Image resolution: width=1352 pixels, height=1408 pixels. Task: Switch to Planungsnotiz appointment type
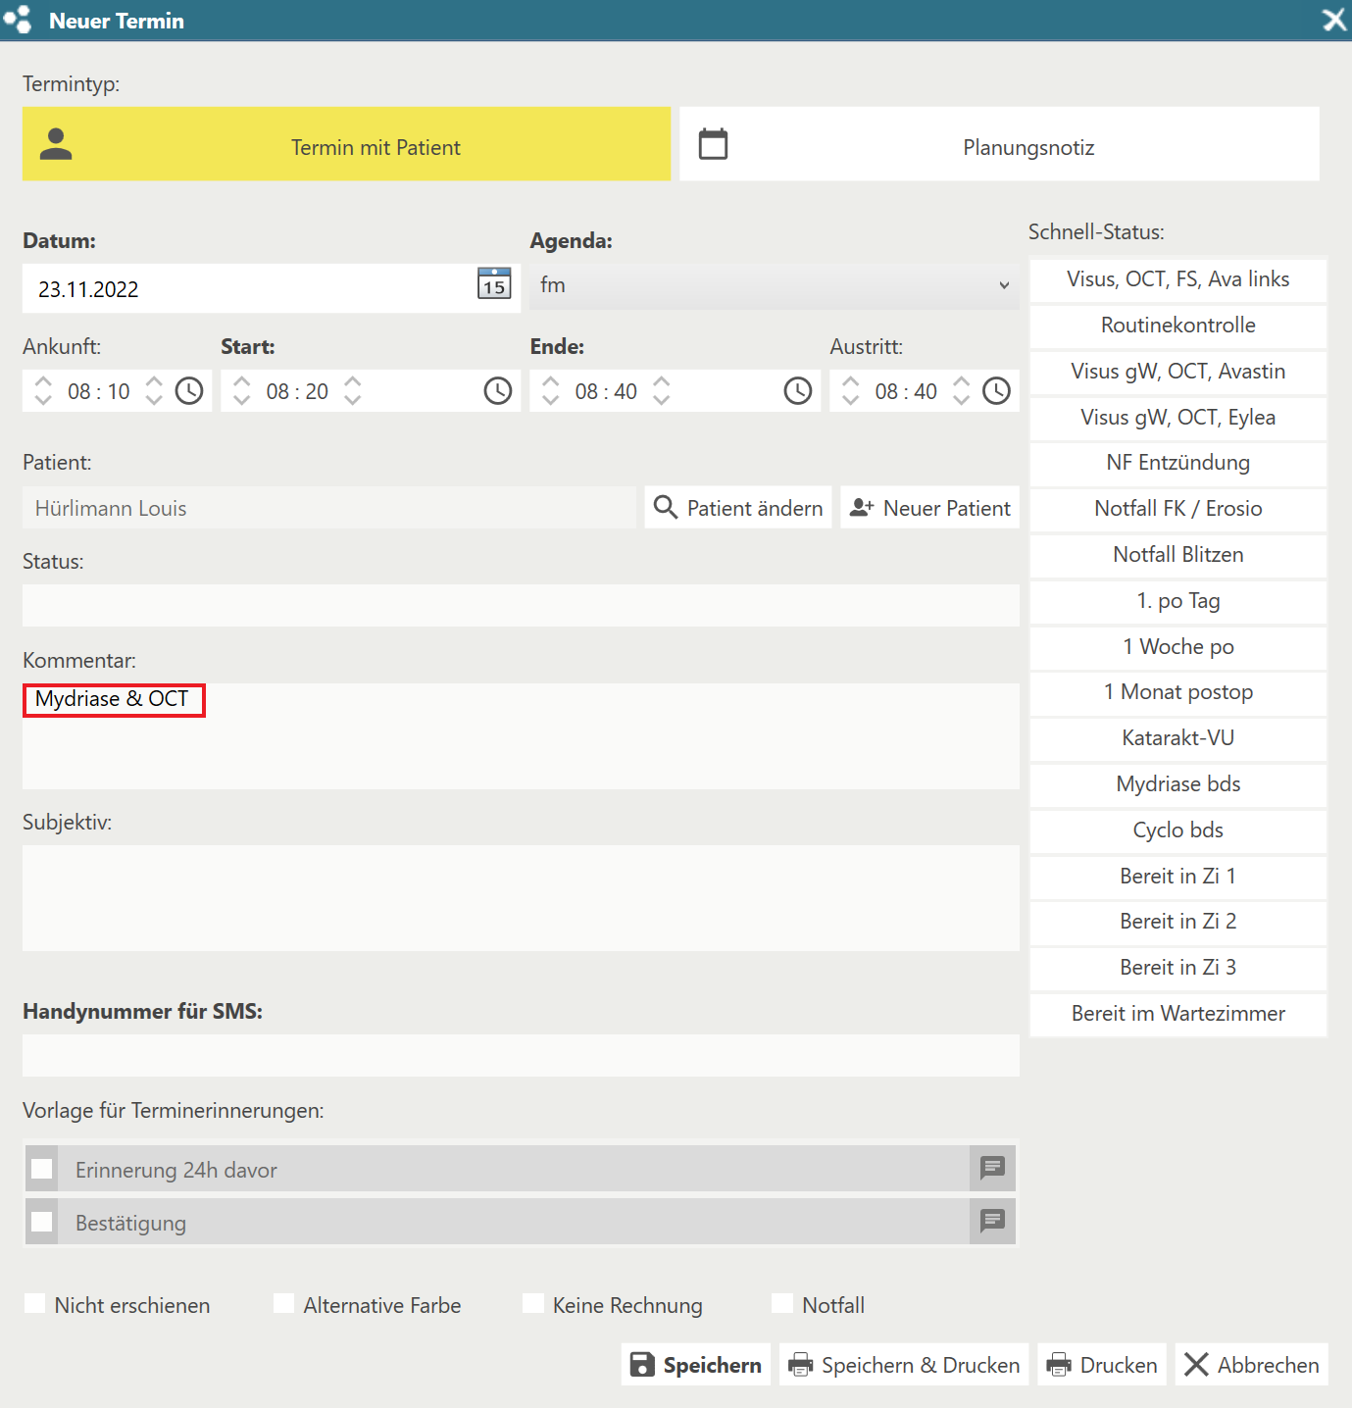point(999,144)
